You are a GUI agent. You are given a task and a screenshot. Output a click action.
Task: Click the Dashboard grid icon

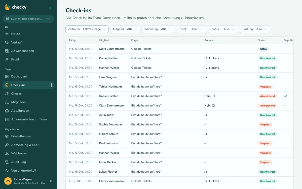(x=7, y=76)
